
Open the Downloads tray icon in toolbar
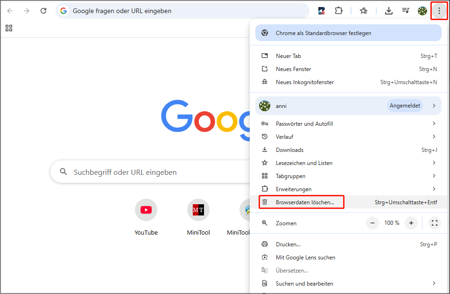389,10
